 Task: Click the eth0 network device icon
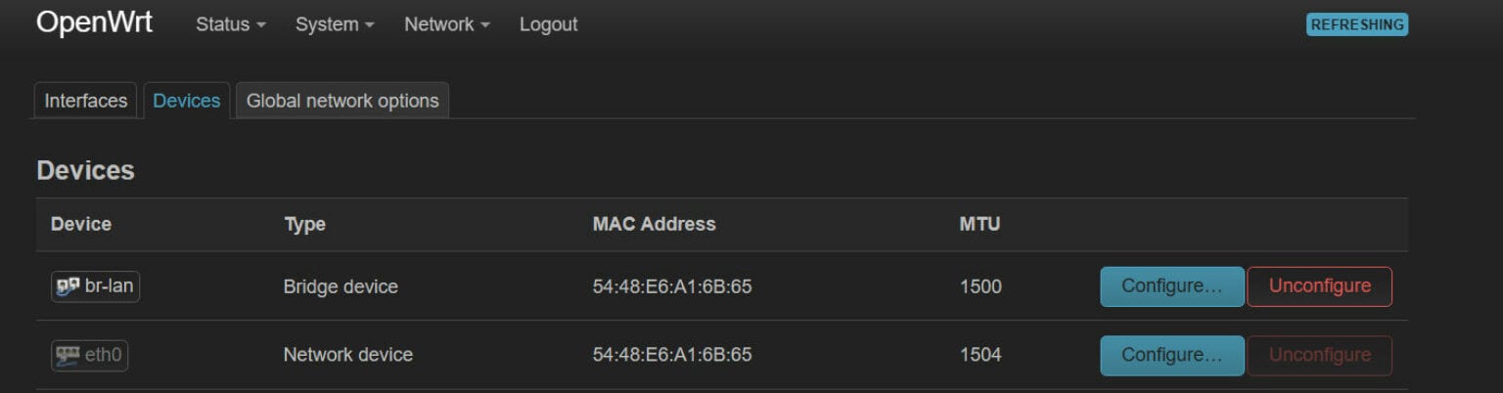pyautogui.click(x=68, y=355)
